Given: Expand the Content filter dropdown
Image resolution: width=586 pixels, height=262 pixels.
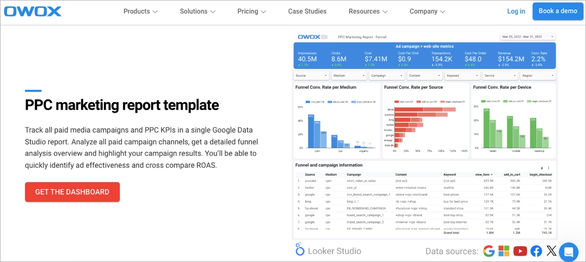Looking at the screenshot, I should pyautogui.click(x=424, y=76).
